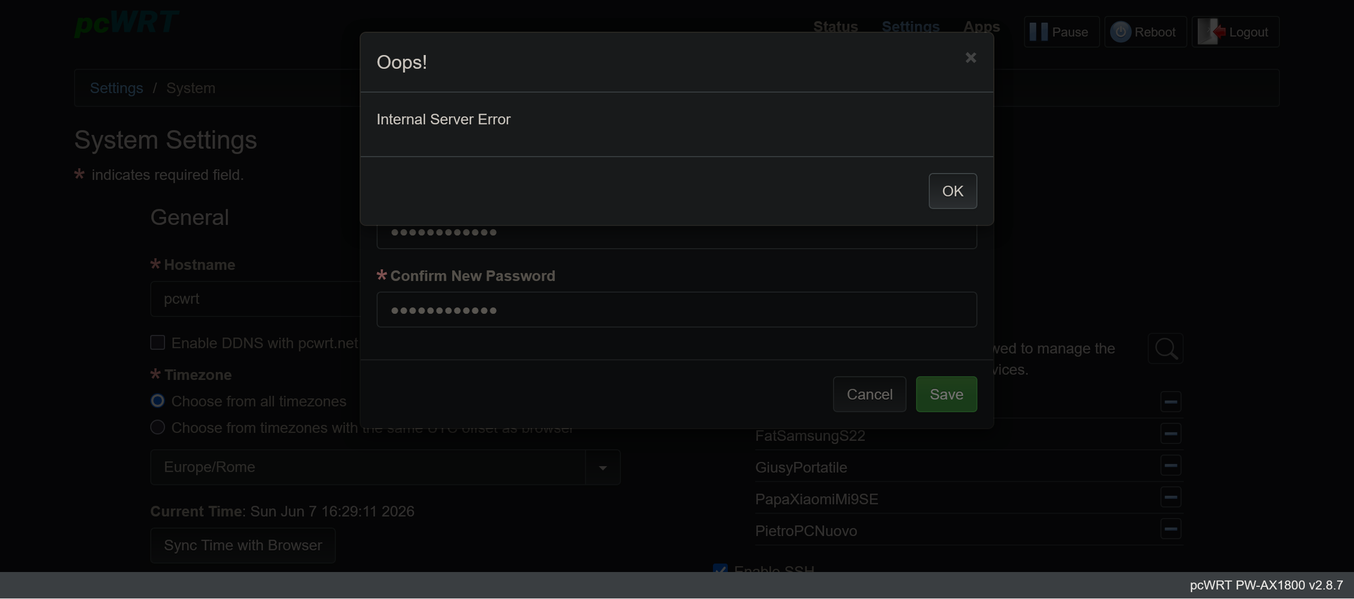Click the System Settings heading
The width and height of the screenshot is (1354, 599).
click(x=166, y=140)
